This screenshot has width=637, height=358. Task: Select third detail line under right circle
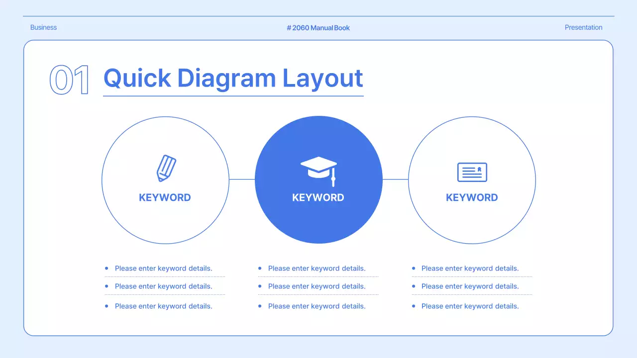470,306
